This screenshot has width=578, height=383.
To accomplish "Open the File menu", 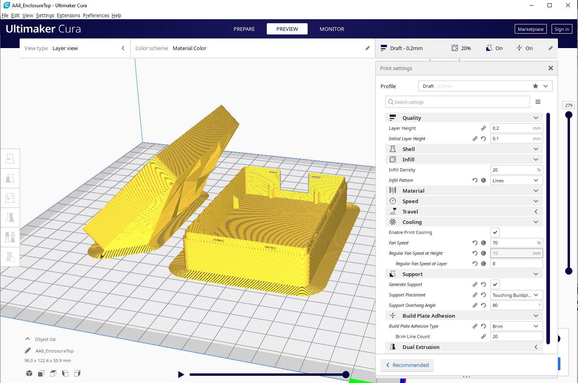I will tap(5, 15).
